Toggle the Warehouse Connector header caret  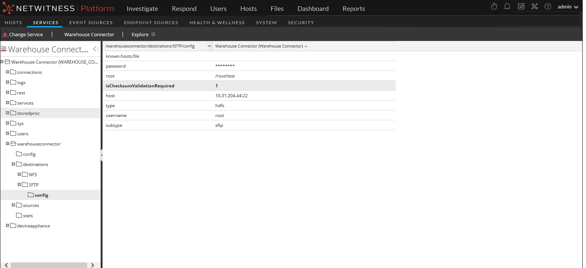point(306,46)
